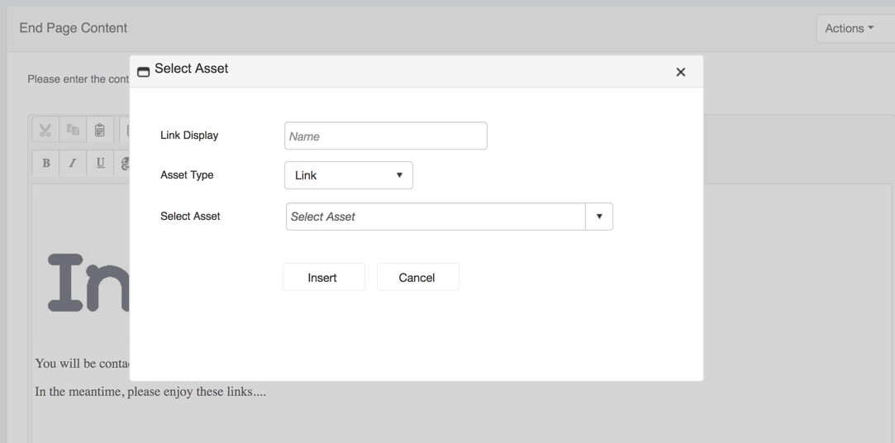The image size is (895, 443).
Task: Click the Cancel button
Action: pyautogui.click(x=418, y=278)
